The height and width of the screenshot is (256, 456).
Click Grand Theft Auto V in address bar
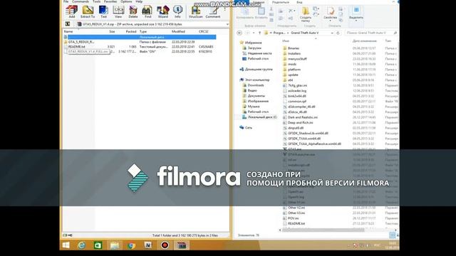[x=304, y=33]
